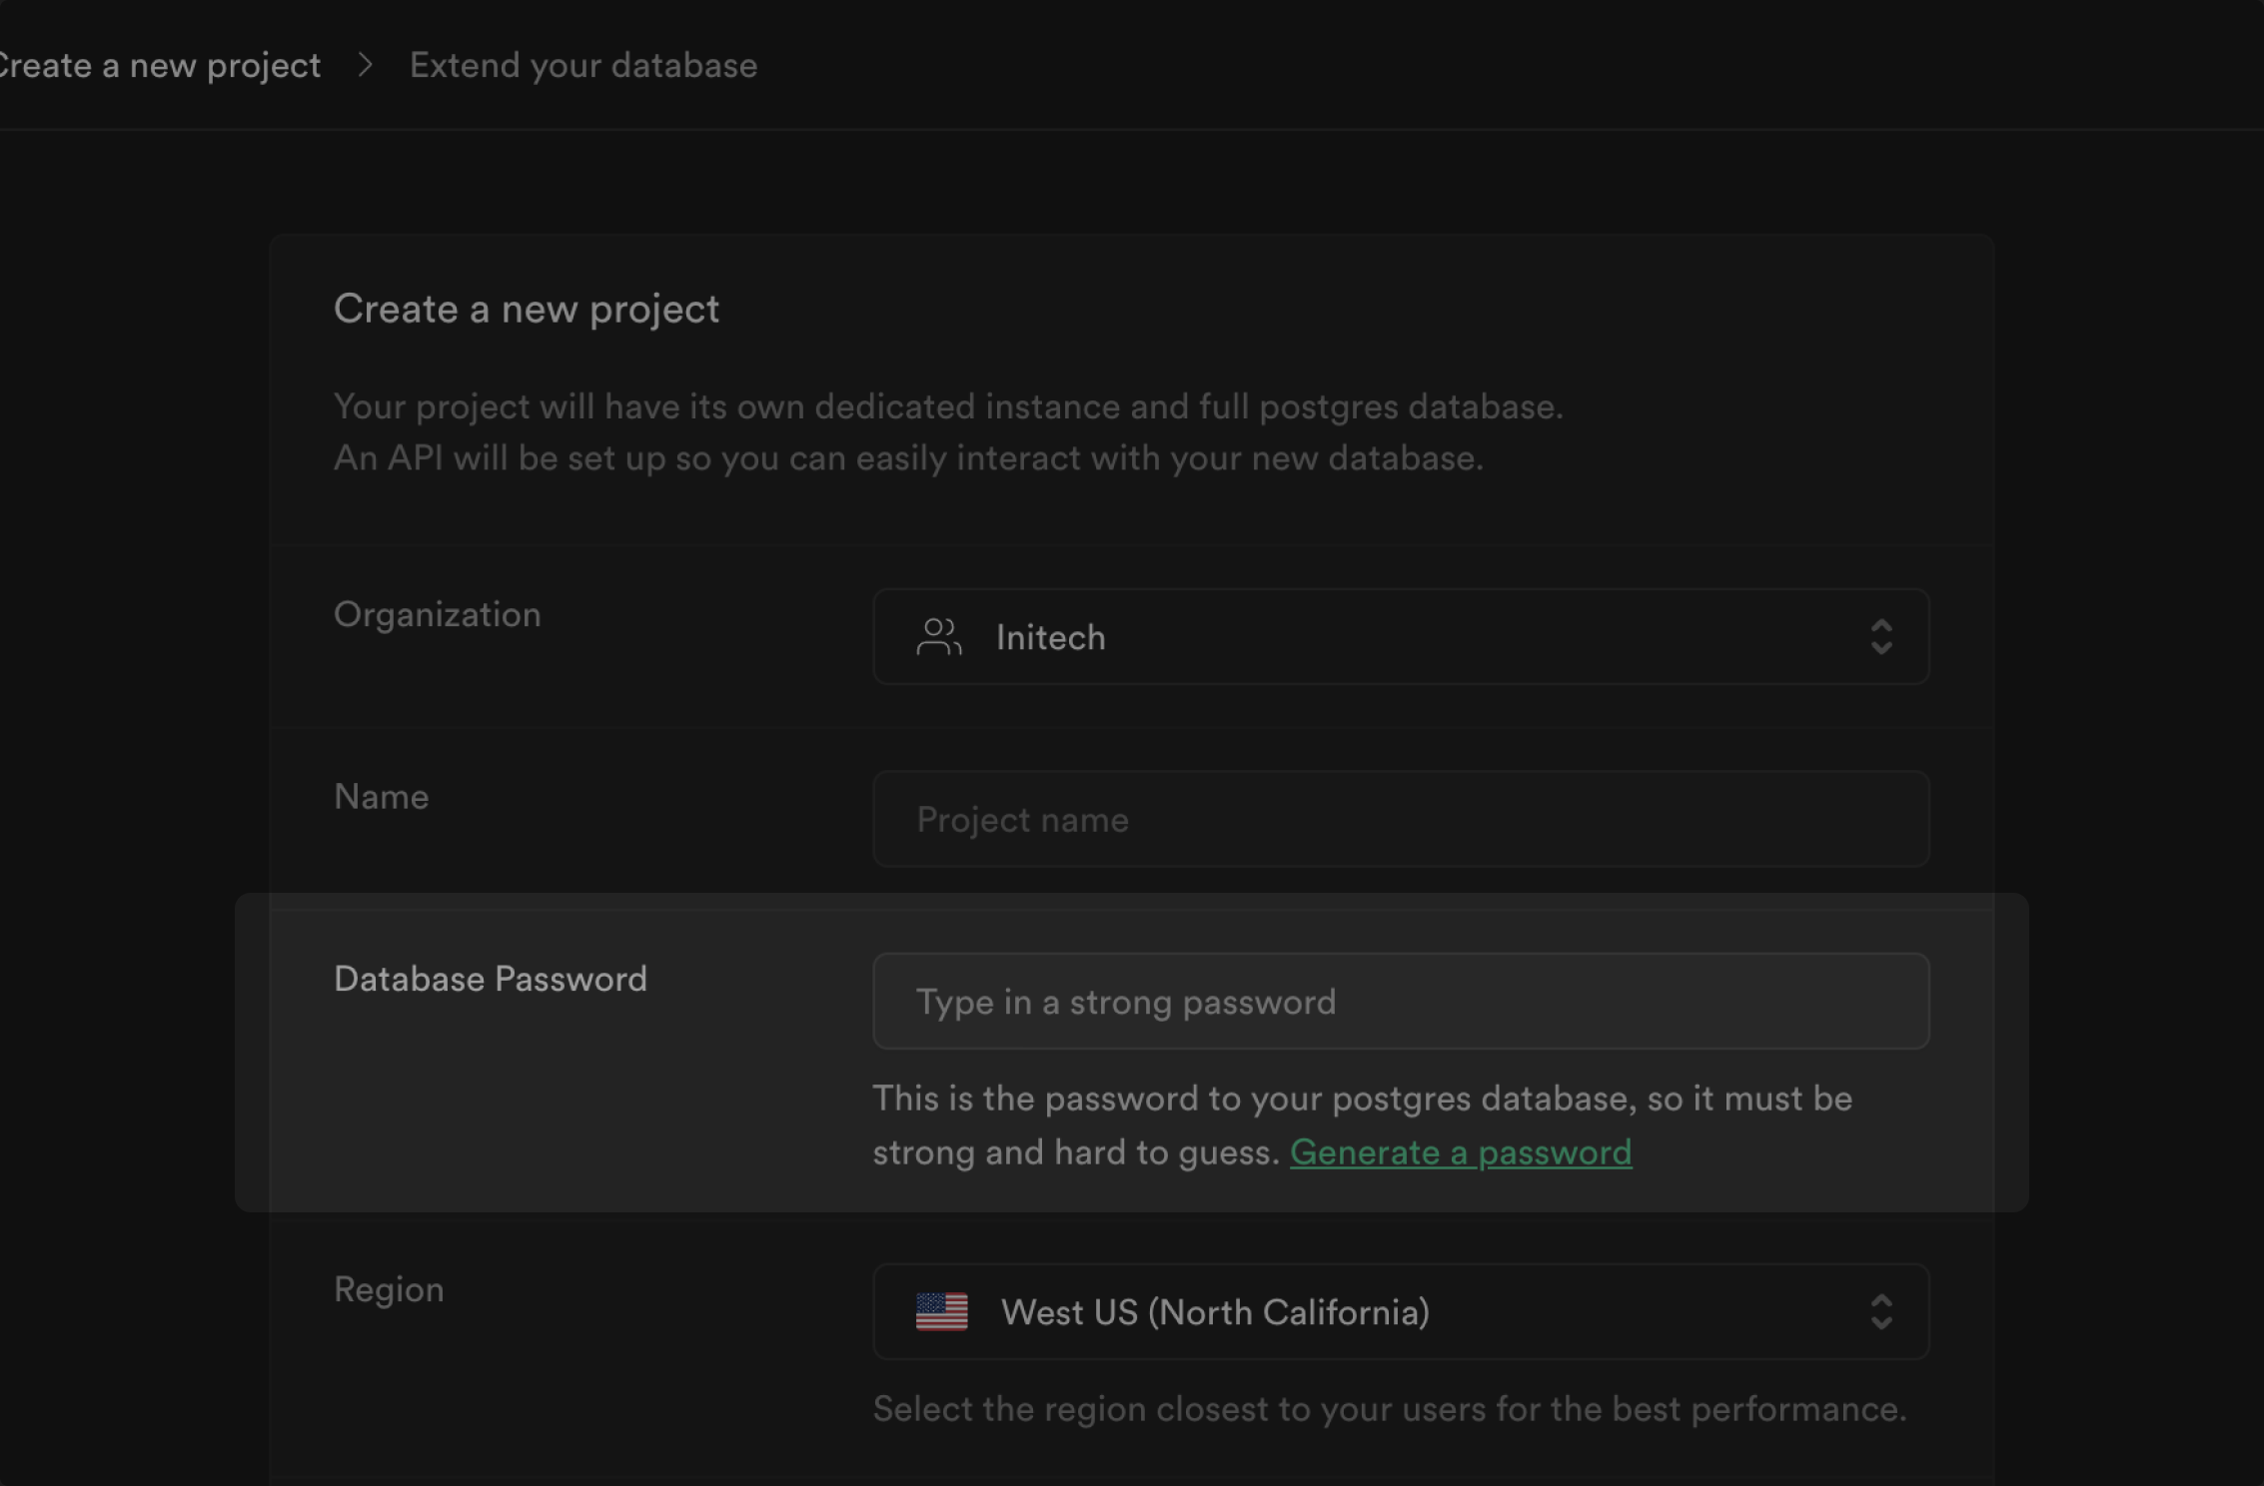The image size is (2264, 1486).
Task: Click the breadcrumb separator chevron
Action: pyautogui.click(x=366, y=64)
